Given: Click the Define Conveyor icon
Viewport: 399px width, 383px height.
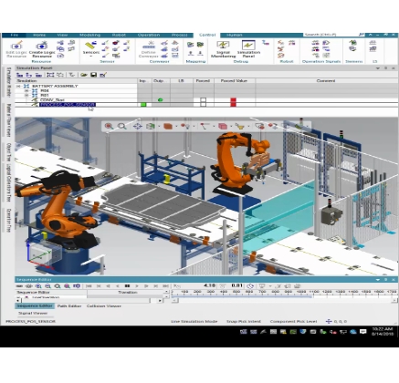Looking at the screenshot, I should pos(149,49).
